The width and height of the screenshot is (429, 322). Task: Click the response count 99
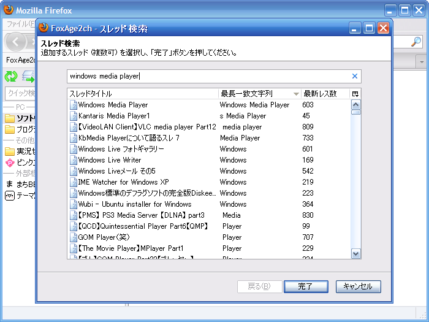click(x=306, y=226)
